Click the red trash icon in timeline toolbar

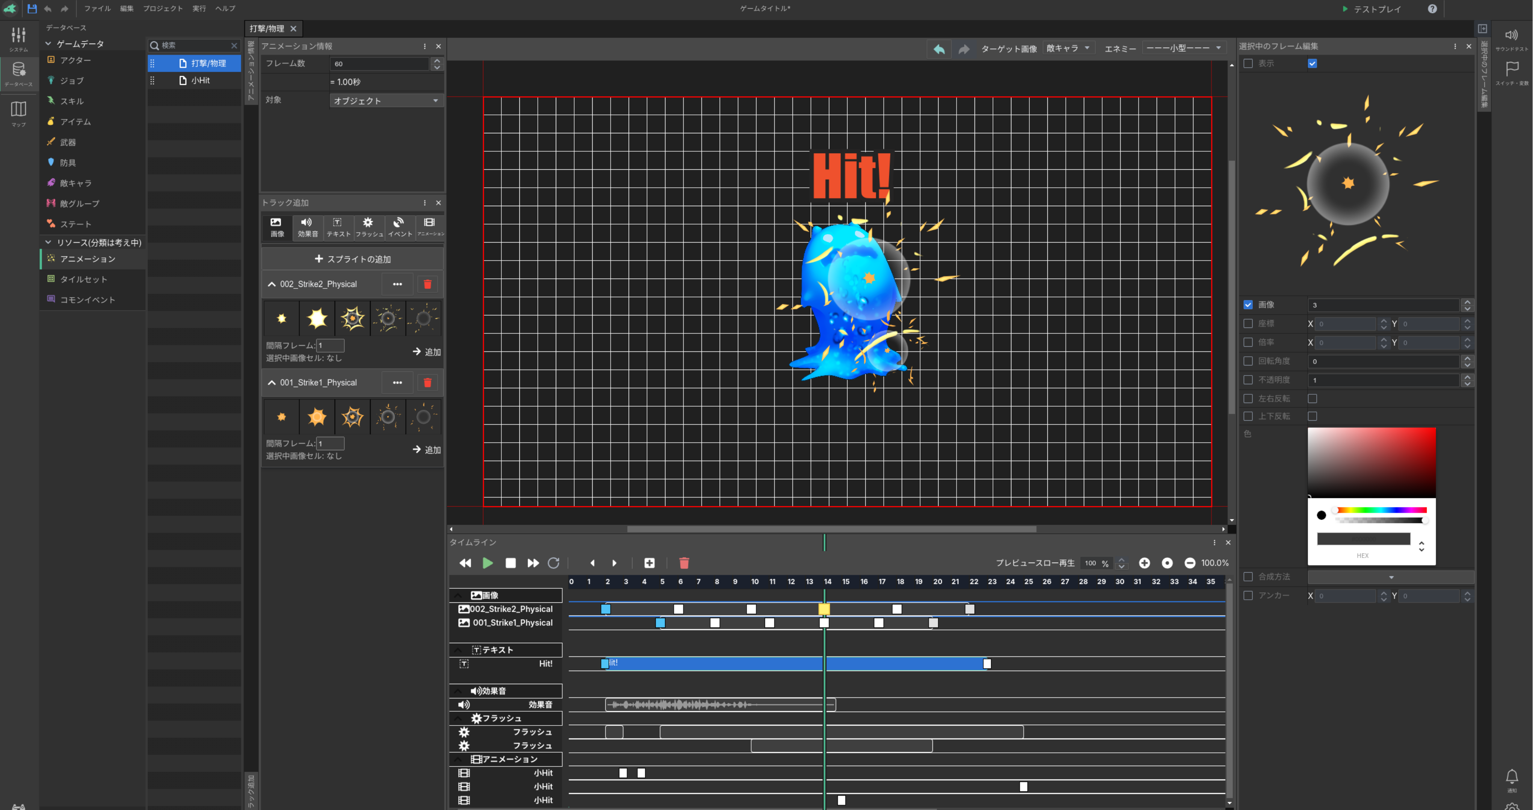[x=684, y=563]
